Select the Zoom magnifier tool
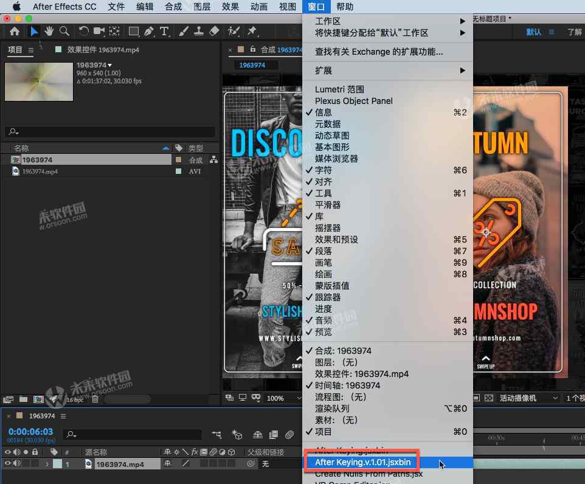This screenshot has width=585, height=484. 64,32
